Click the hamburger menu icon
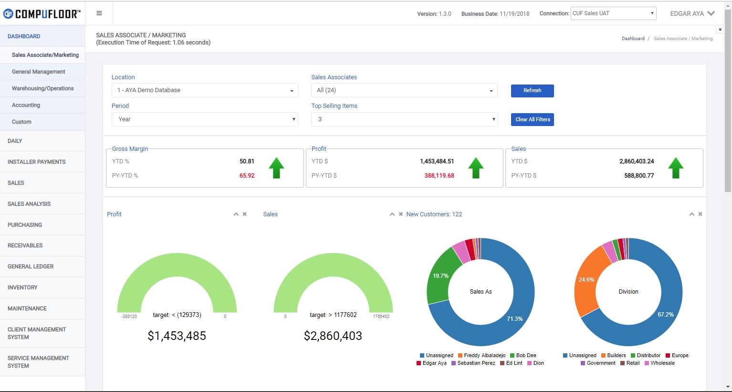The width and height of the screenshot is (732, 392). coord(99,13)
